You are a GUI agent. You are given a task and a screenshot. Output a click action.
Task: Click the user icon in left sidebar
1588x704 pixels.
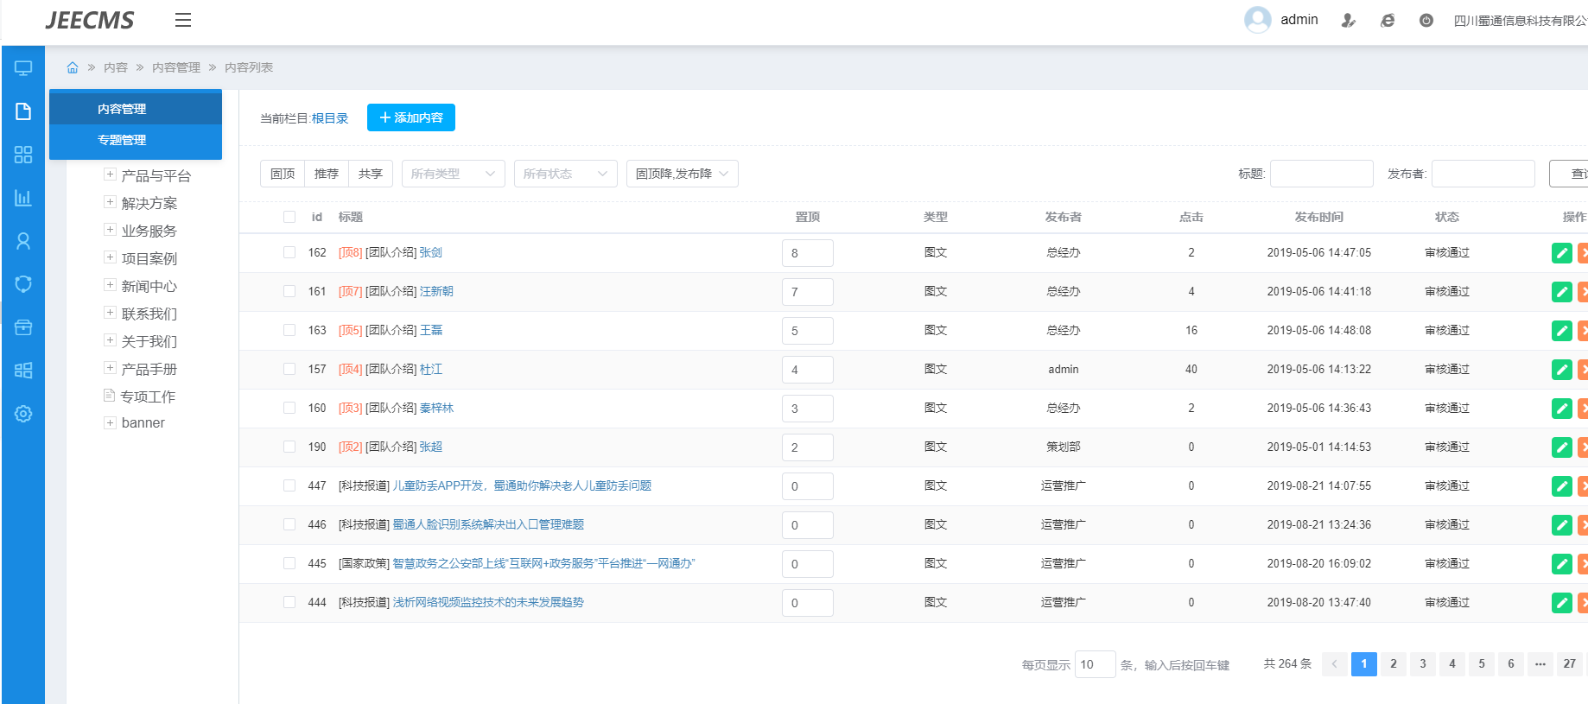point(23,241)
